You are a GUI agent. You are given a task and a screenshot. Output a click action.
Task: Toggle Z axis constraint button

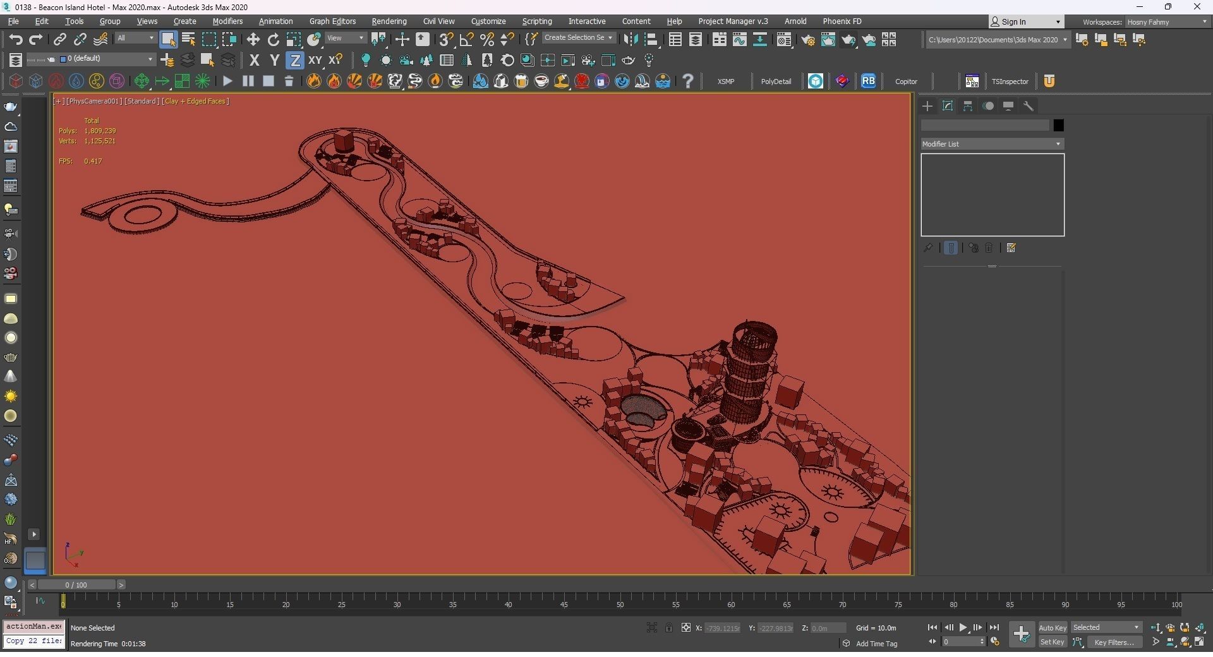(294, 61)
